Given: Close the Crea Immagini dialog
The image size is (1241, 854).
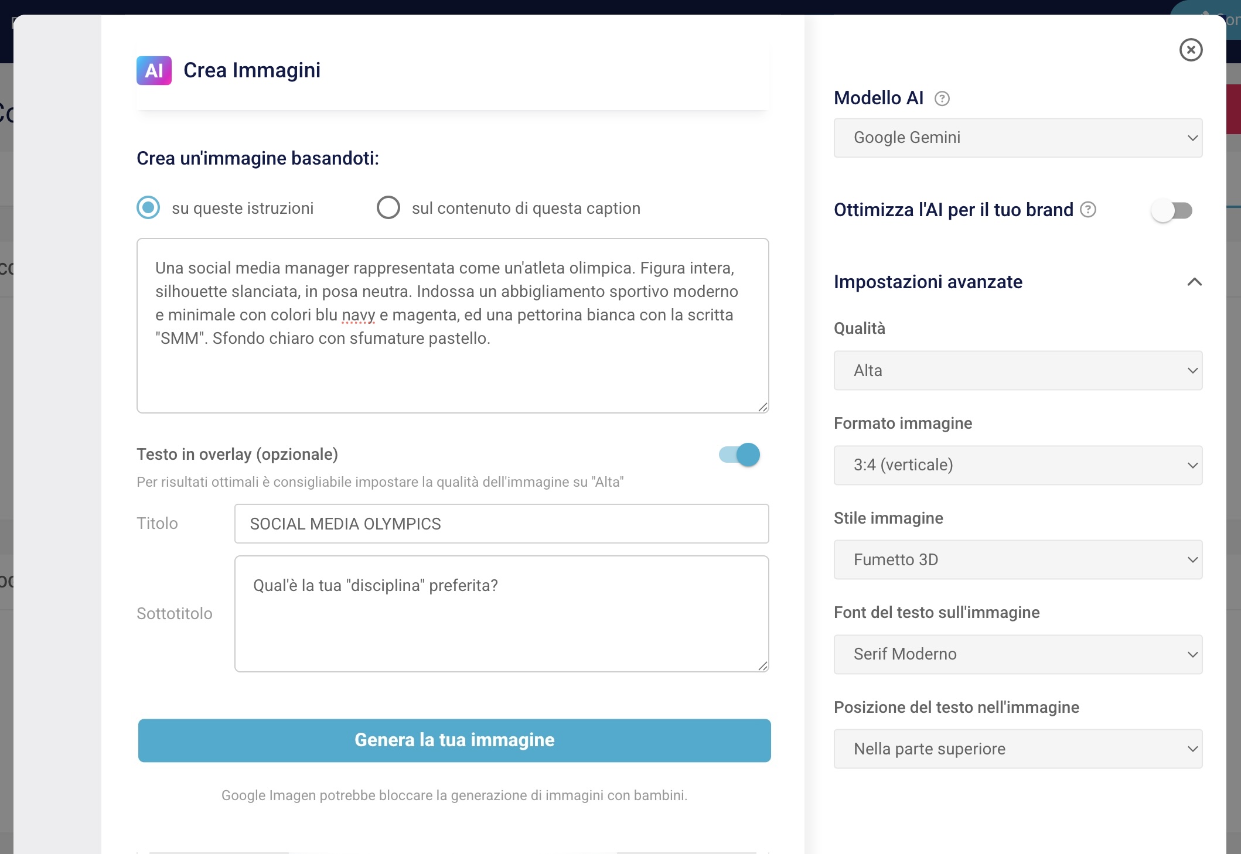Looking at the screenshot, I should click(x=1191, y=50).
